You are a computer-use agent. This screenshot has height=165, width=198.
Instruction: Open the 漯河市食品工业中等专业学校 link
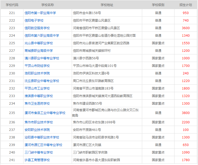pos(45,113)
